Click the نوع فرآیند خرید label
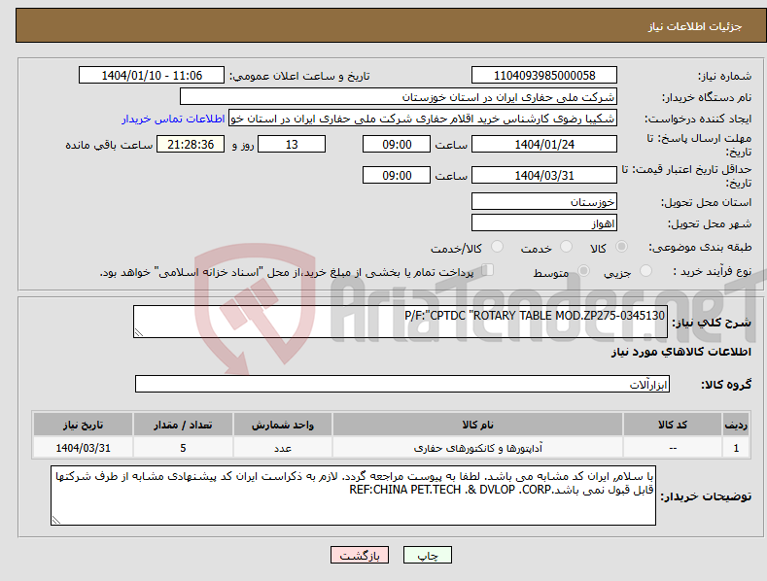The width and height of the screenshot is (767, 581). 712,271
